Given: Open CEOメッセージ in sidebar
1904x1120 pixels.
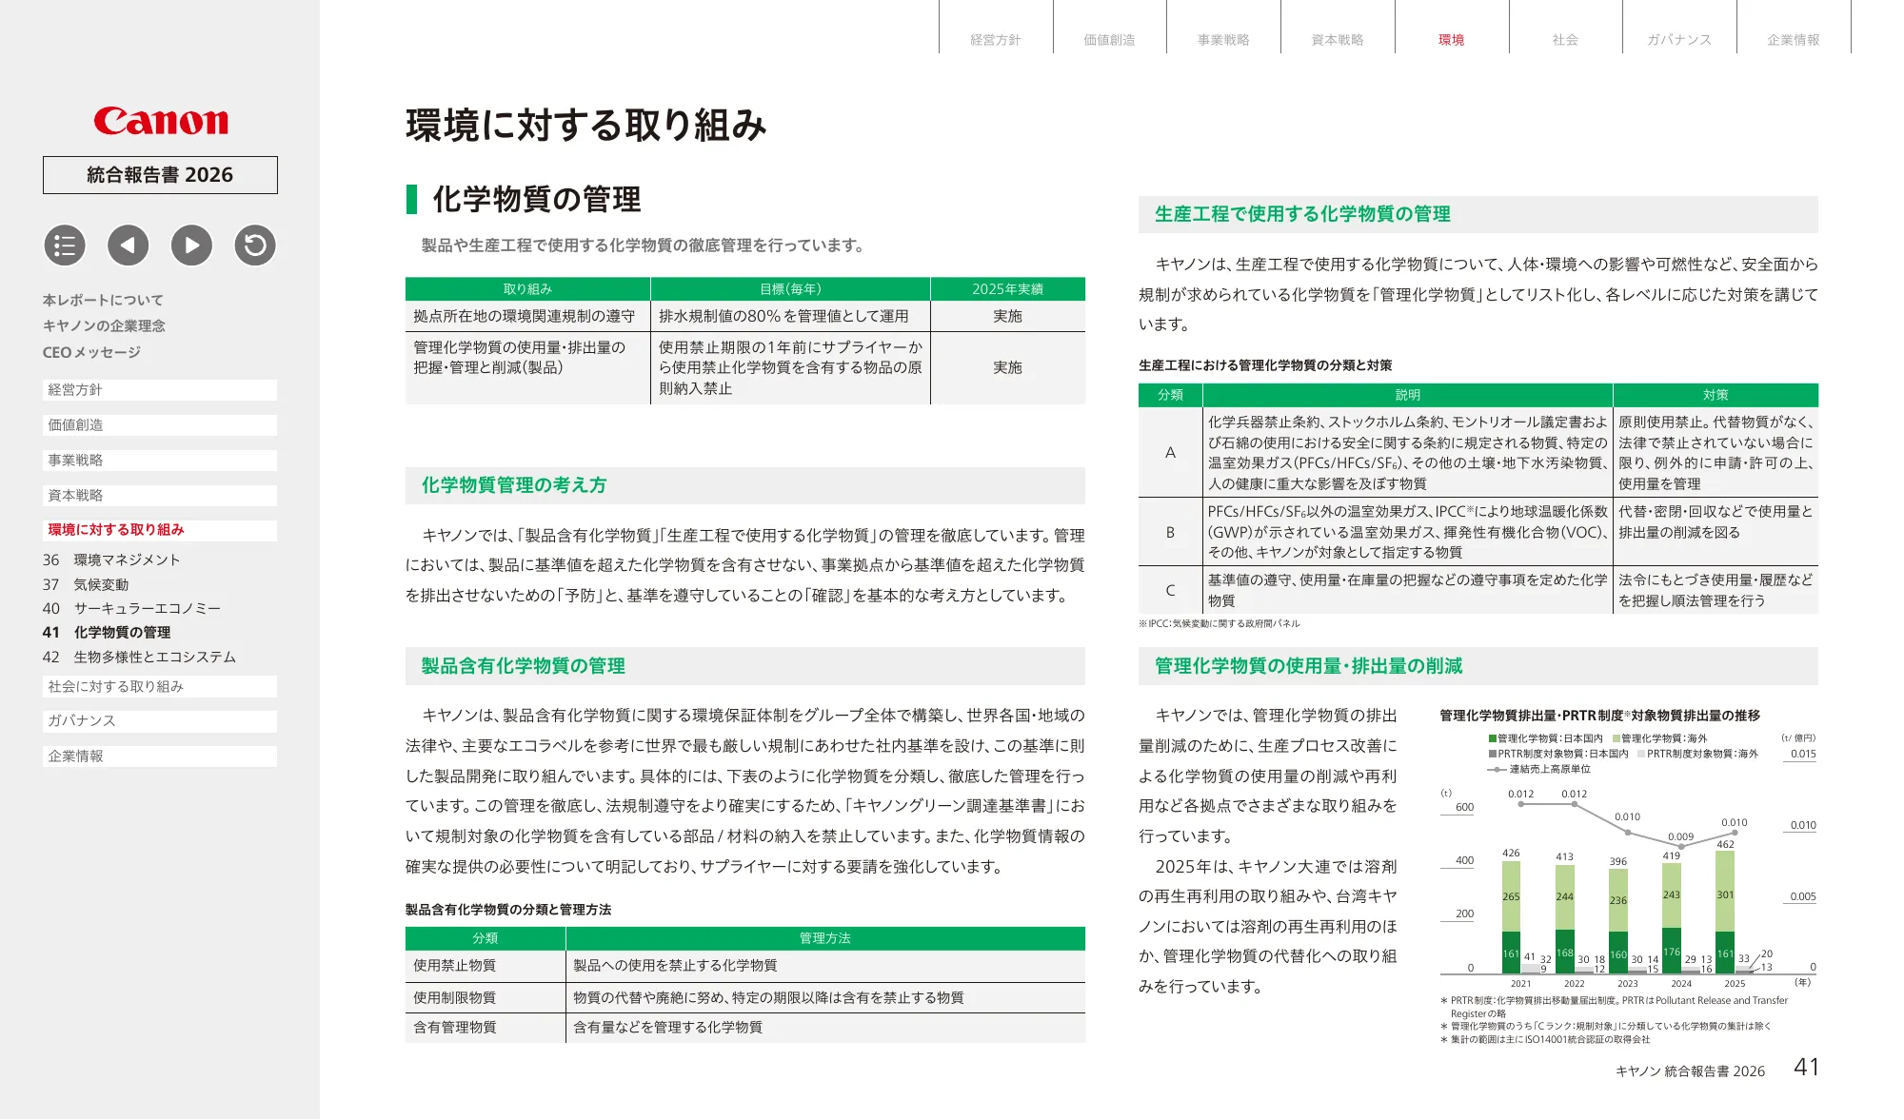Looking at the screenshot, I should [x=91, y=352].
